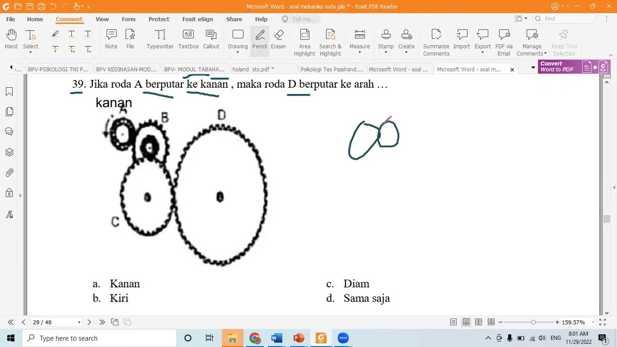Go to the last page
The height and width of the screenshot is (347, 617).
coord(102,322)
